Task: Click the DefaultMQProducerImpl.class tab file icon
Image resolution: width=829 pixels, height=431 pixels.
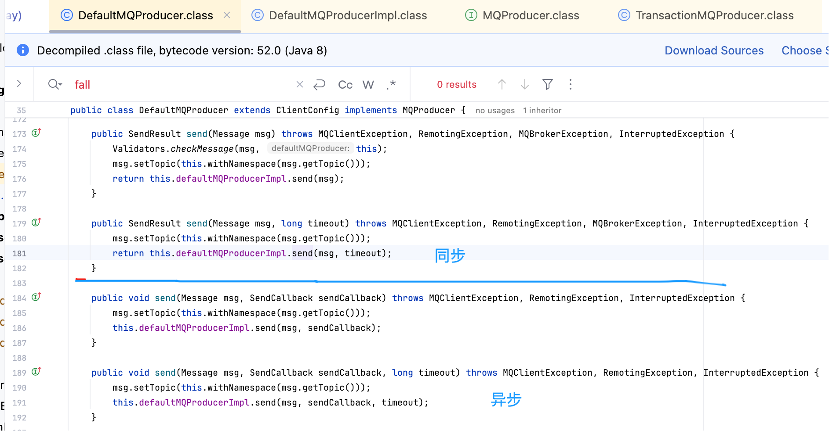Action: pyautogui.click(x=257, y=15)
